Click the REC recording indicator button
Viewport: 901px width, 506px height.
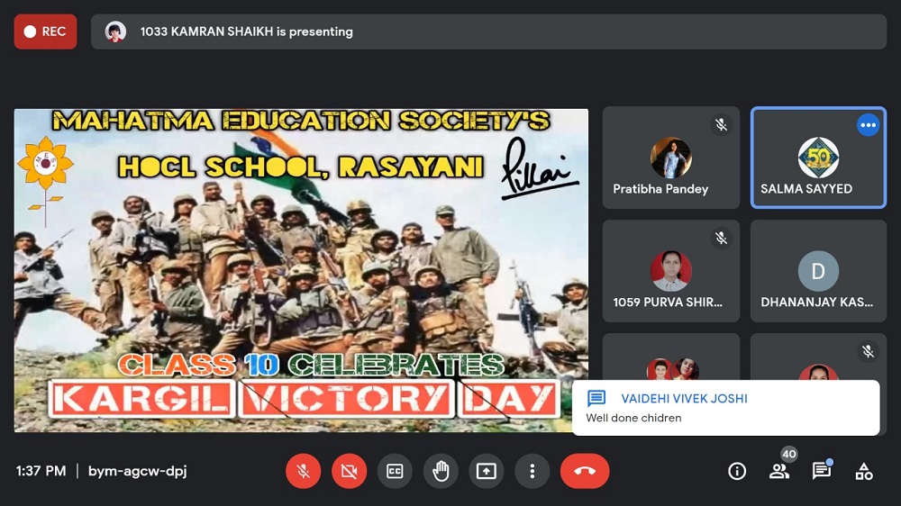point(45,32)
